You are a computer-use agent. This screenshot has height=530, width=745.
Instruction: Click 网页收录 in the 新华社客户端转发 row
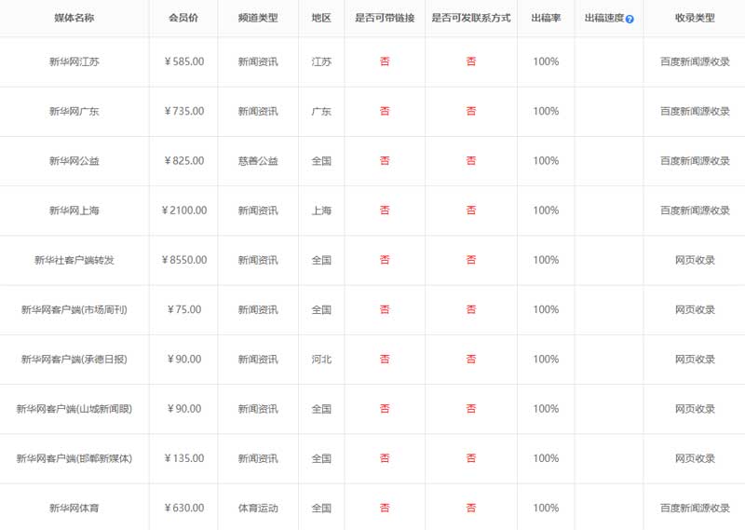tap(695, 260)
